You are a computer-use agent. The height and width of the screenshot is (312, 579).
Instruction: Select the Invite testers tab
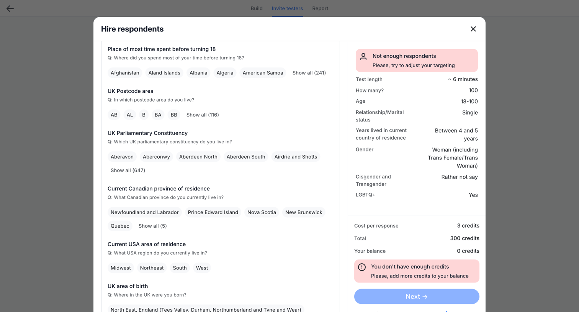(287, 8)
